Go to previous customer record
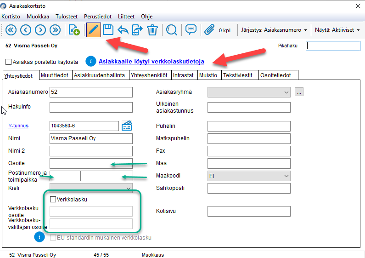The image size is (365, 258). click(26, 30)
